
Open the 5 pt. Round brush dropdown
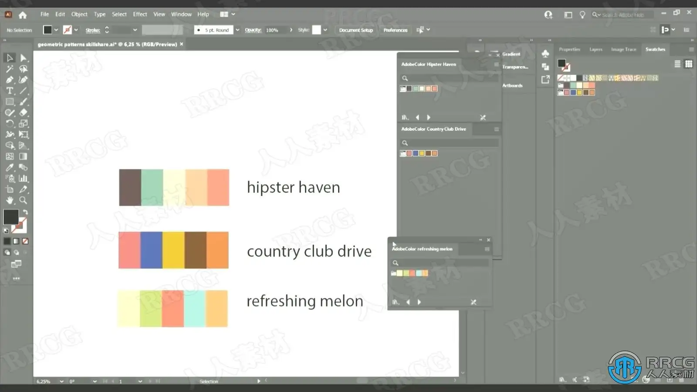(237, 30)
